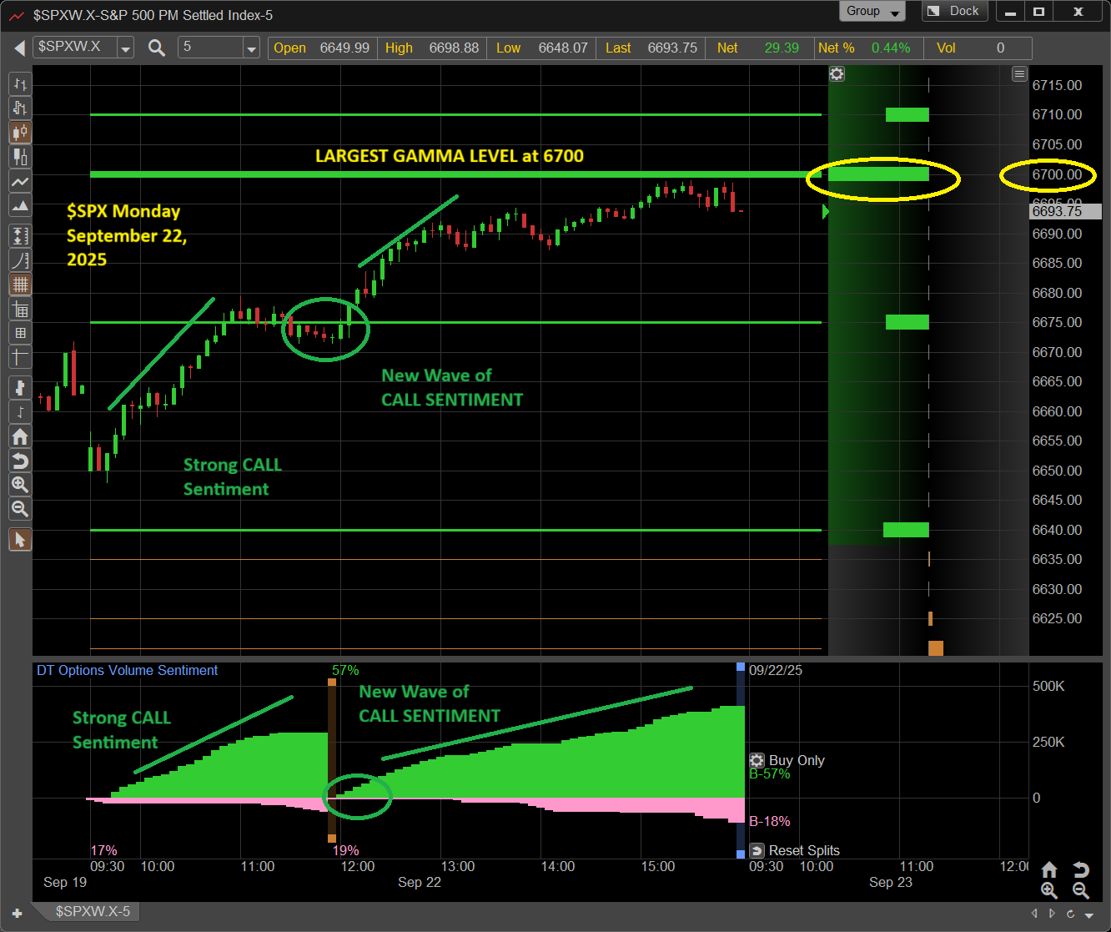
Task: Click the home icon in left toolbar
Action: pos(20,436)
